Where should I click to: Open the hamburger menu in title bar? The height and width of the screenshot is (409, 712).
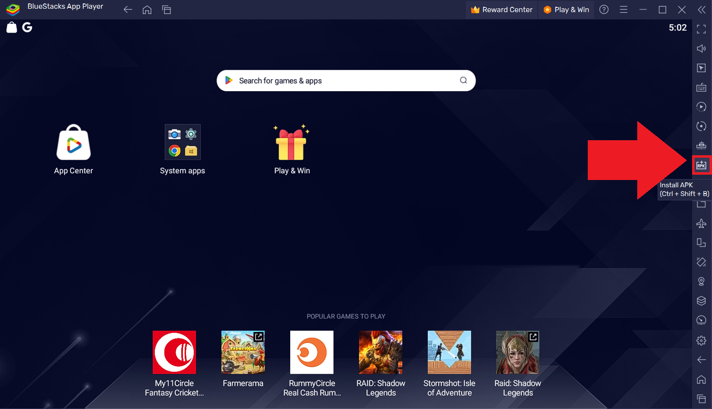point(624,10)
